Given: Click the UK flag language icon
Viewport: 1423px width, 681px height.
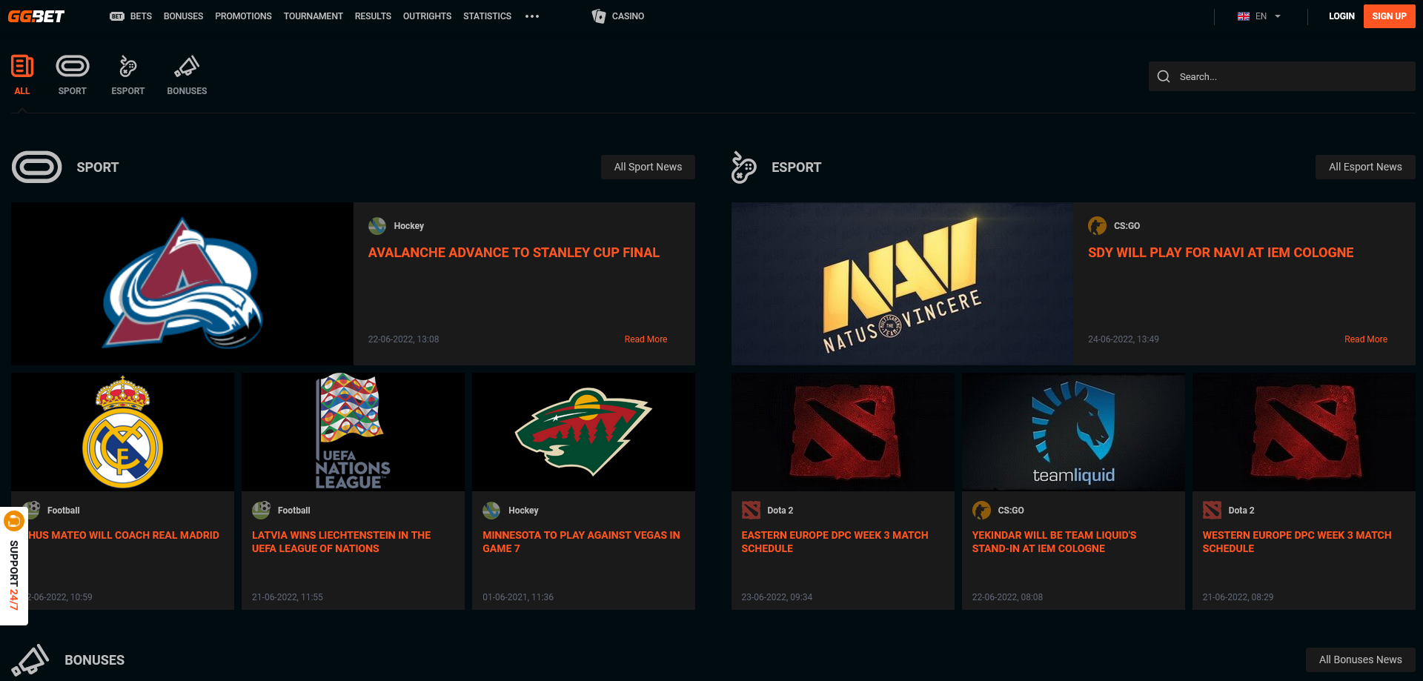Looking at the screenshot, I should 1244,16.
